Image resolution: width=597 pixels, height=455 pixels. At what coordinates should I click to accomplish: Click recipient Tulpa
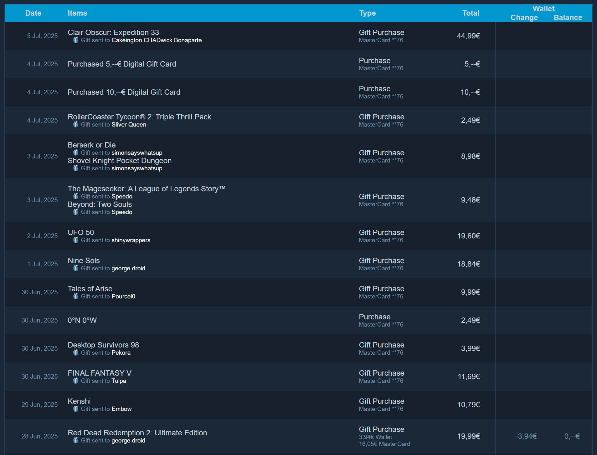point(119,381)
